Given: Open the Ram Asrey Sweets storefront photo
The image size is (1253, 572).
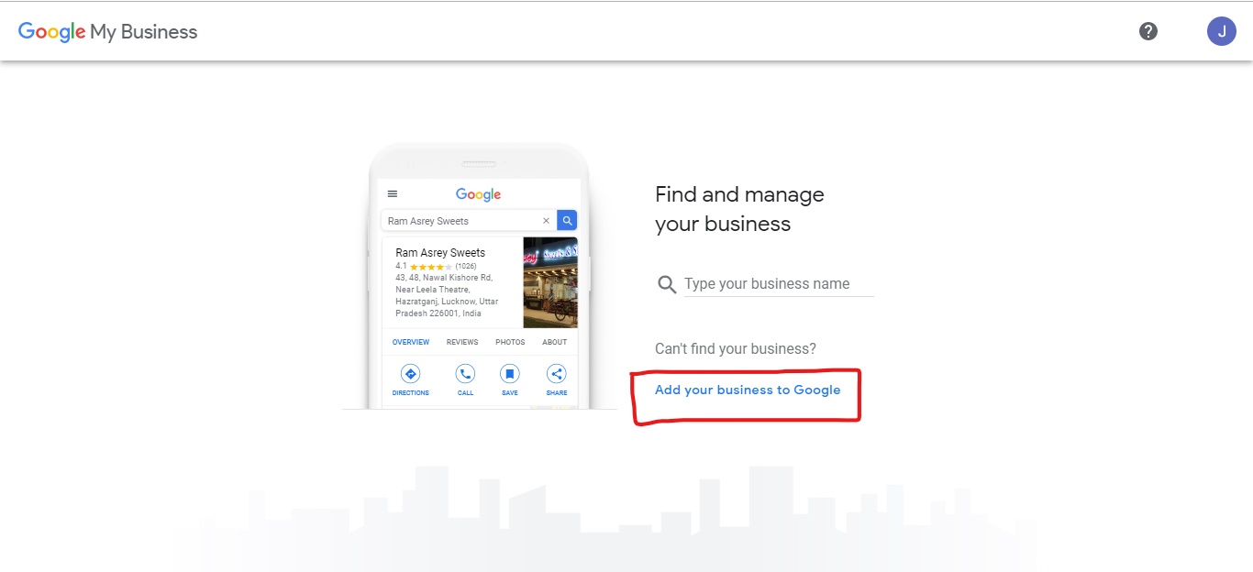Looking at the screenshot, I should click(550, 282).
